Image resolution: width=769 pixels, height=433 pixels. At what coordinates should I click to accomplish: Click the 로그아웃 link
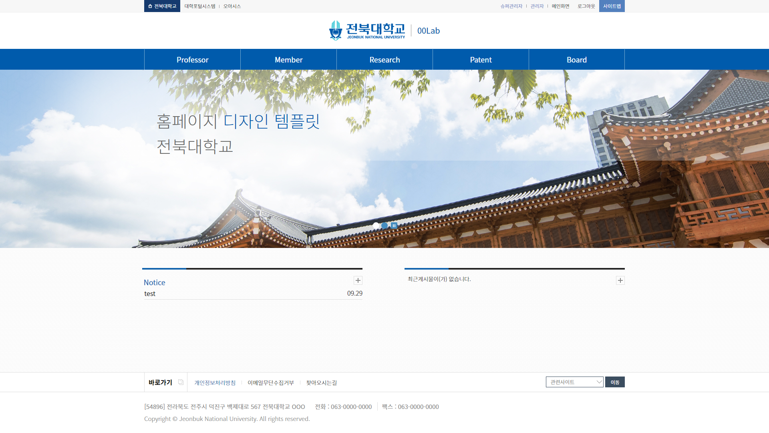pos(586,6)
